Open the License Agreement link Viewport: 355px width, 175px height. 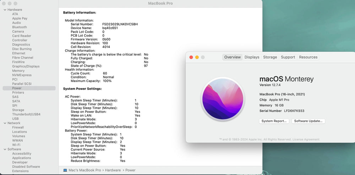point(307,140)
